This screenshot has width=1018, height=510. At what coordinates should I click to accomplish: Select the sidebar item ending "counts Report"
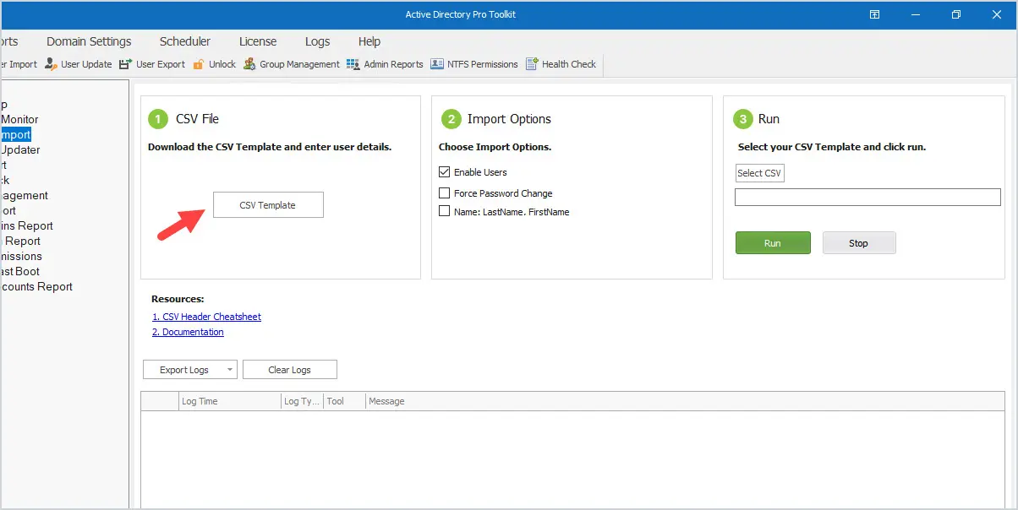click(36, 287)
